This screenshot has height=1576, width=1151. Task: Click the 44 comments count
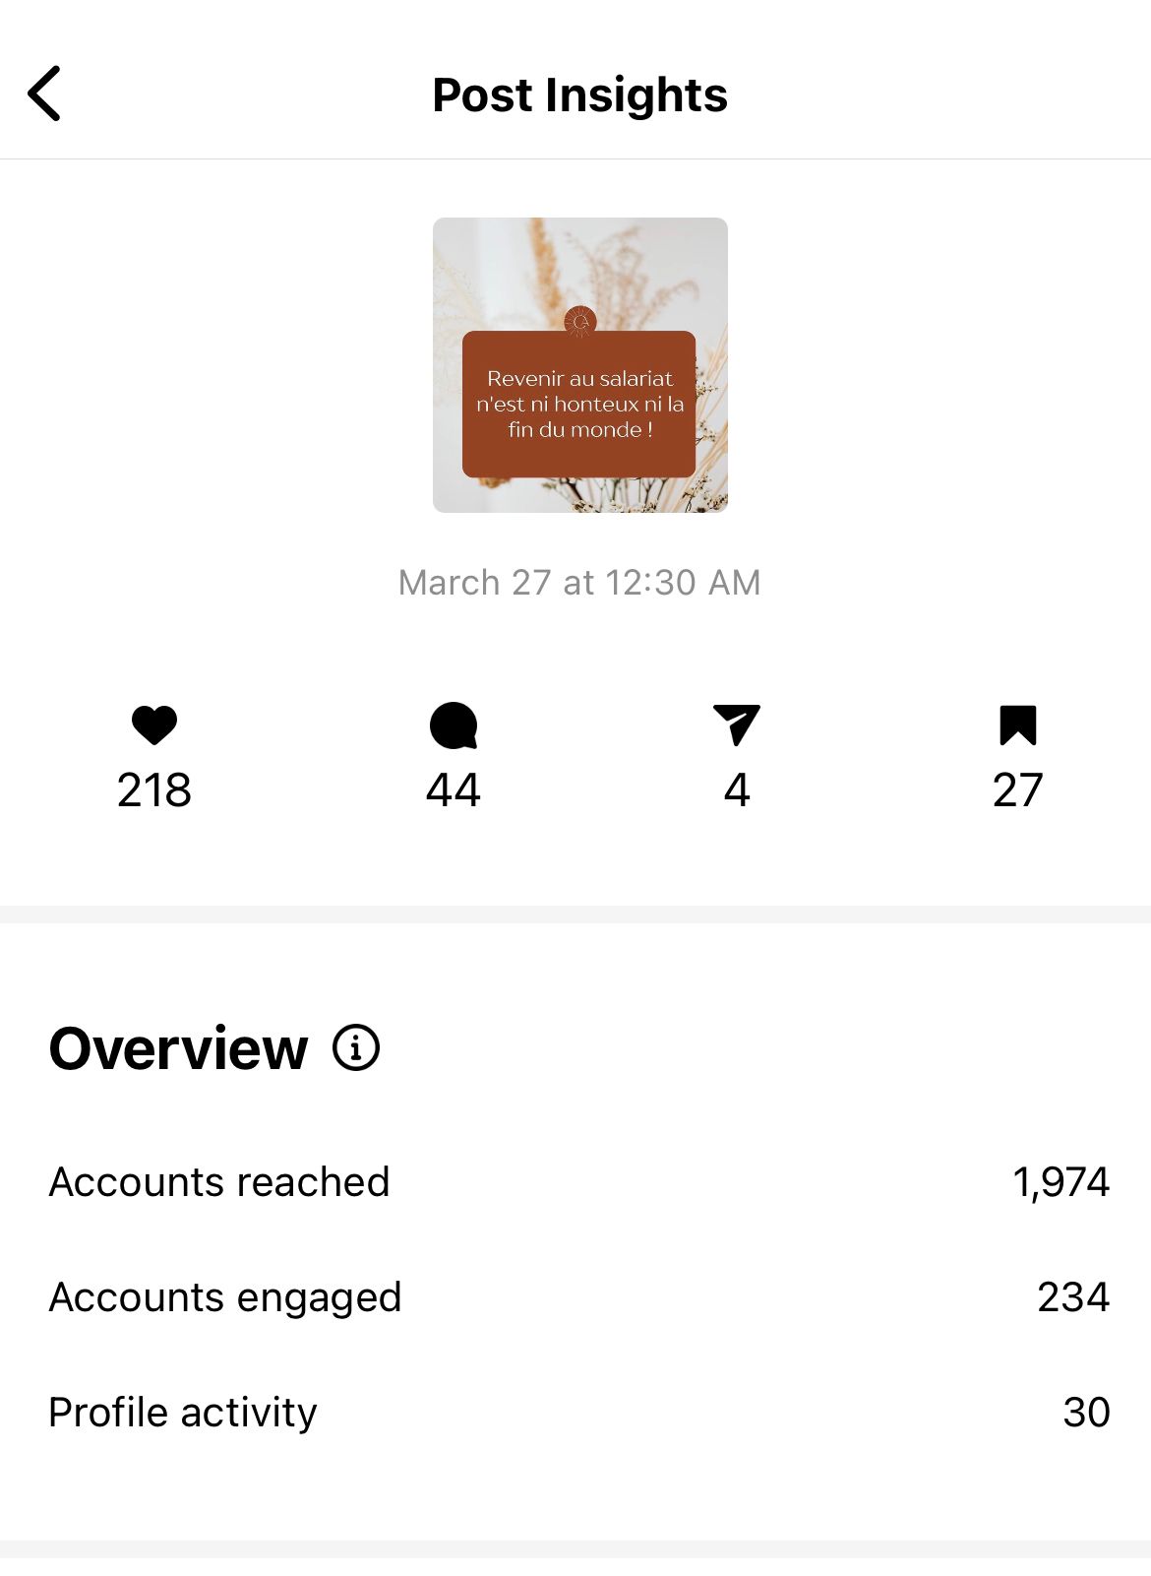click(454, 790)
